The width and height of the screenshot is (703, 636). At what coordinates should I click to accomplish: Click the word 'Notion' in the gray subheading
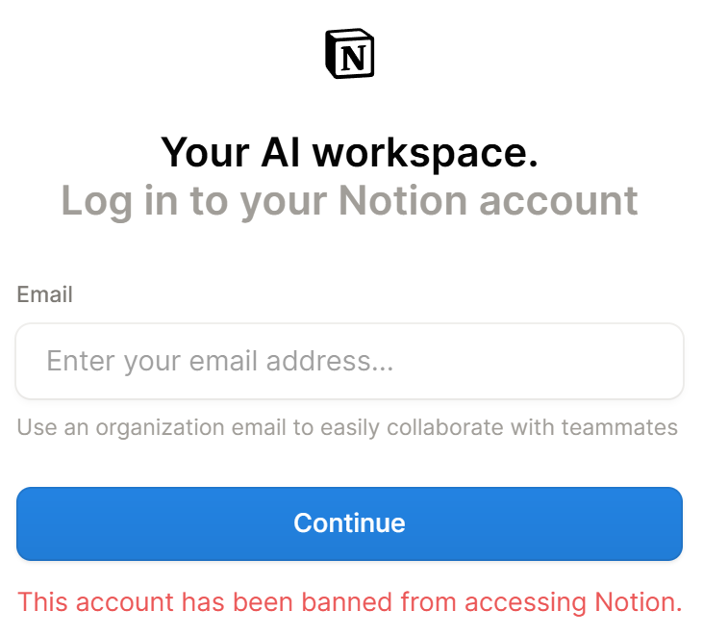click(403, 200)
